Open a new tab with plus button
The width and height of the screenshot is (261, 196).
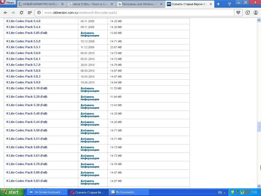point(218,4)
